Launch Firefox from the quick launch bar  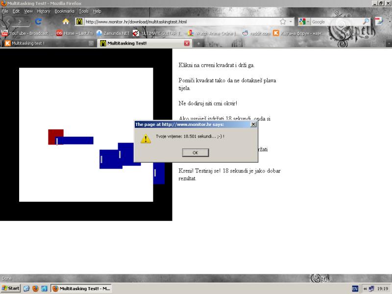(x=35, y=289)
